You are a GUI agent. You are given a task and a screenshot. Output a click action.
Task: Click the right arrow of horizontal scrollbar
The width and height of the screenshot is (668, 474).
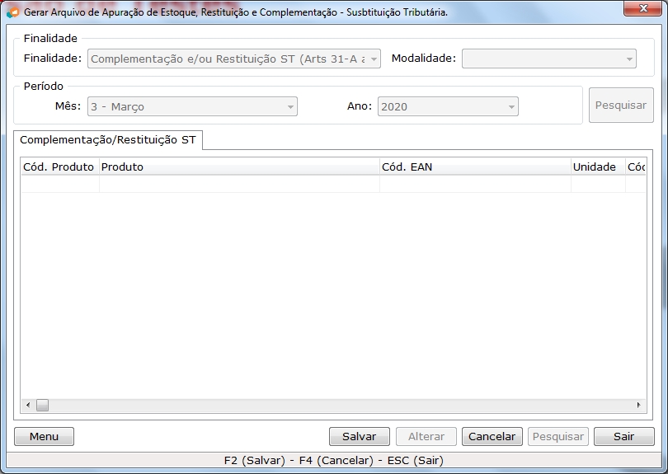(637, 406)
